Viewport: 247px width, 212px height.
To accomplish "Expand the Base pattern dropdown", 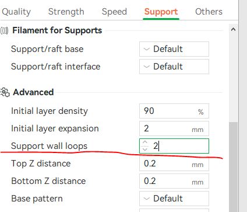I will click(x=174, y=199).
